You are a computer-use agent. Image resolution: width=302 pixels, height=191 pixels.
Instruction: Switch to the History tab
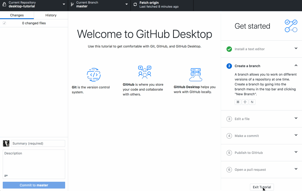(51, 15)
